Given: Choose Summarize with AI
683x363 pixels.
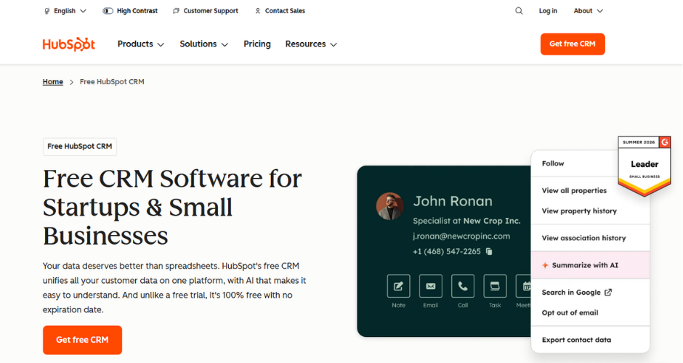Looking at the screenshot, I should coord(590,265).
